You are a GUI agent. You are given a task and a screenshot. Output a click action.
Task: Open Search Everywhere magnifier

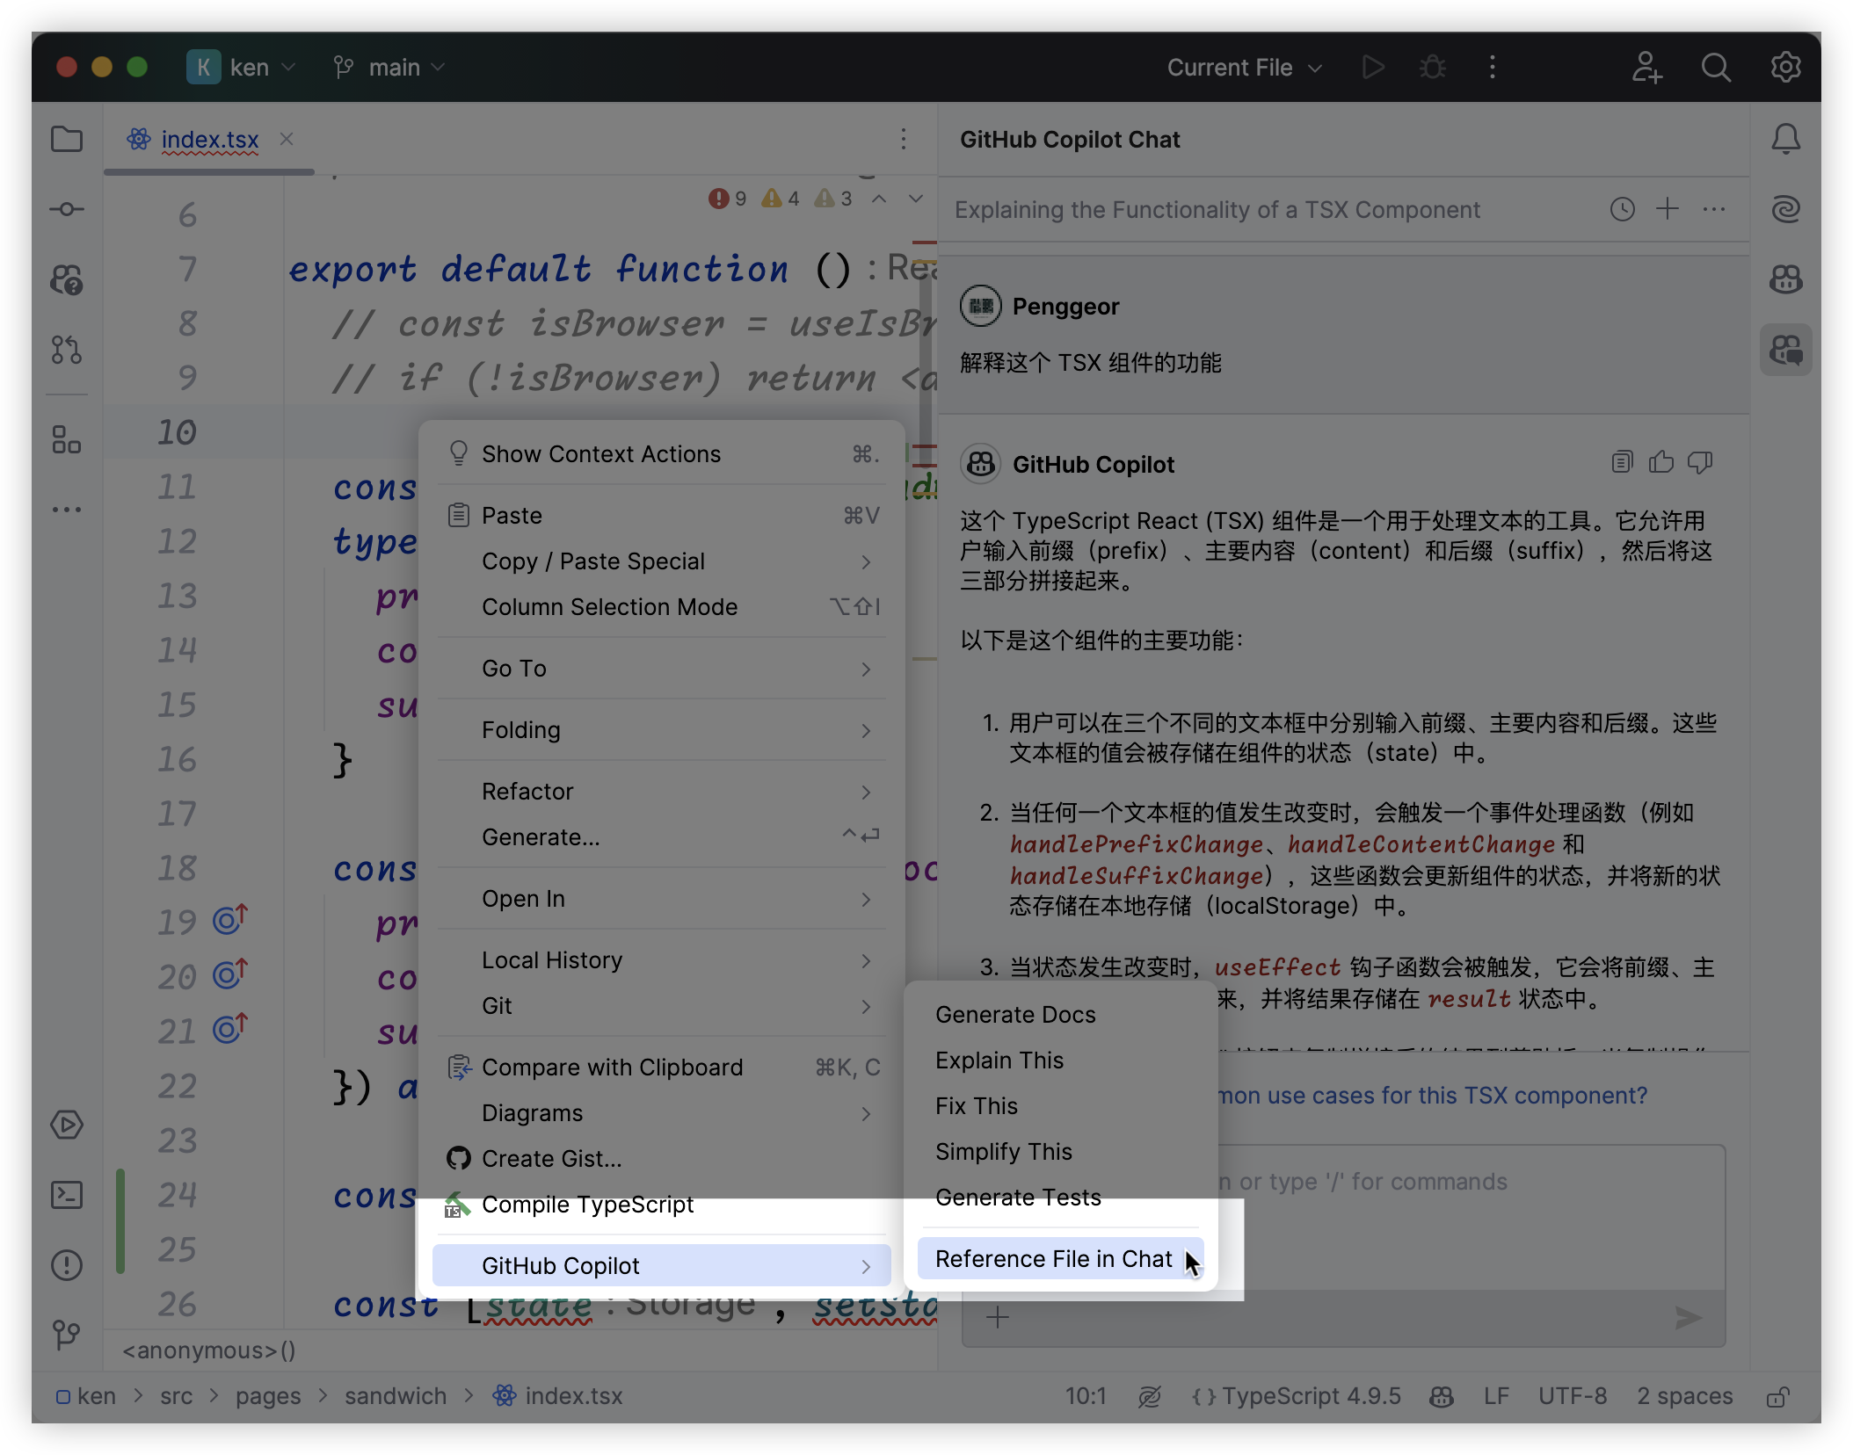(1716, 68)
